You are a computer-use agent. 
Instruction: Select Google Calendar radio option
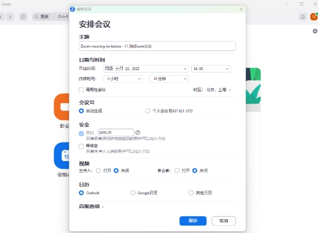tap(133, 193)
